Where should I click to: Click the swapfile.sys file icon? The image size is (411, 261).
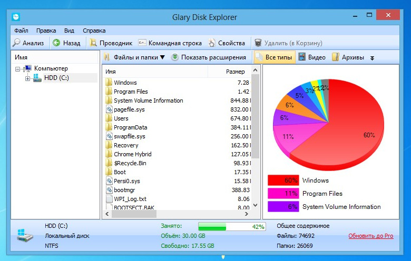109,136
